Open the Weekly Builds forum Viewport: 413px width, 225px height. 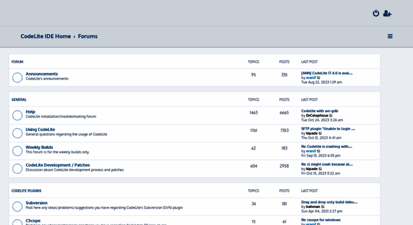click(39, 147)
